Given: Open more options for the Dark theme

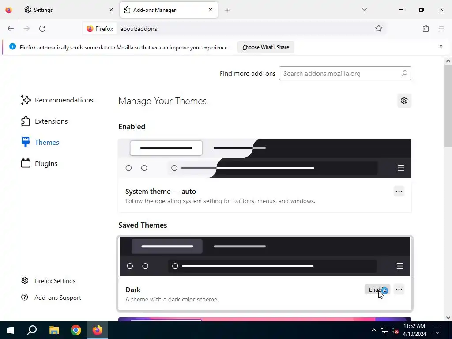Looking at the screenshot, I should click(399, 290).
